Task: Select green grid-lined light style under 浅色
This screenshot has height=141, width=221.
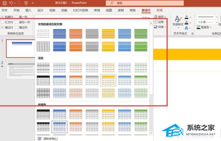Action: point(141,93)
